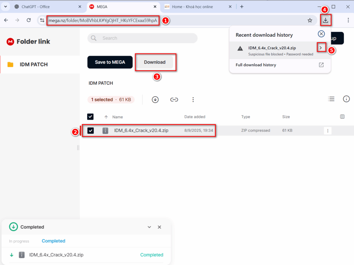Open Full download history
354x265 pixels.
[x=256, y=65]
